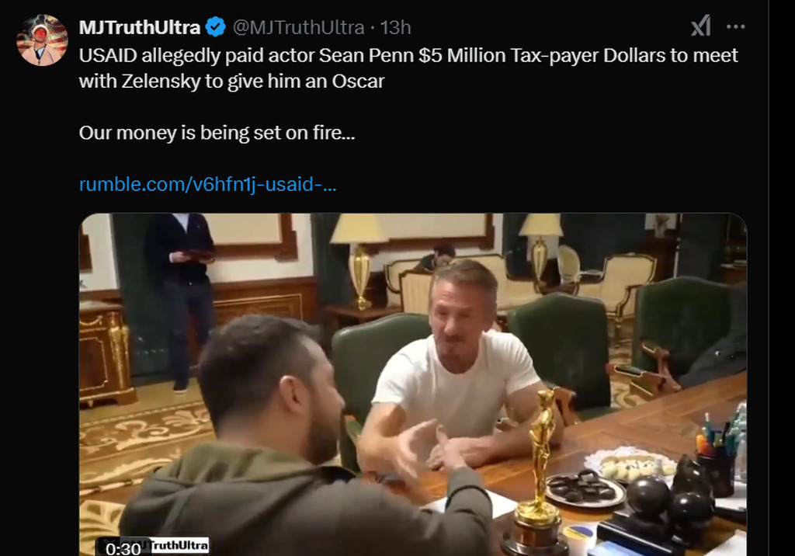
Task: Open the rumble.com video link
Action: [x=208, y=184]
